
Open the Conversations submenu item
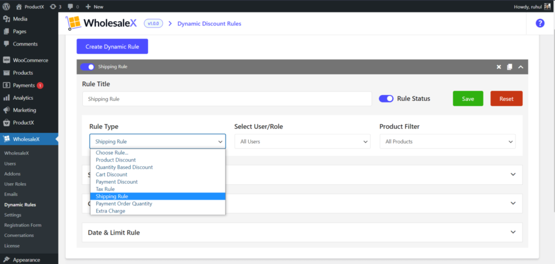[19, 235]
